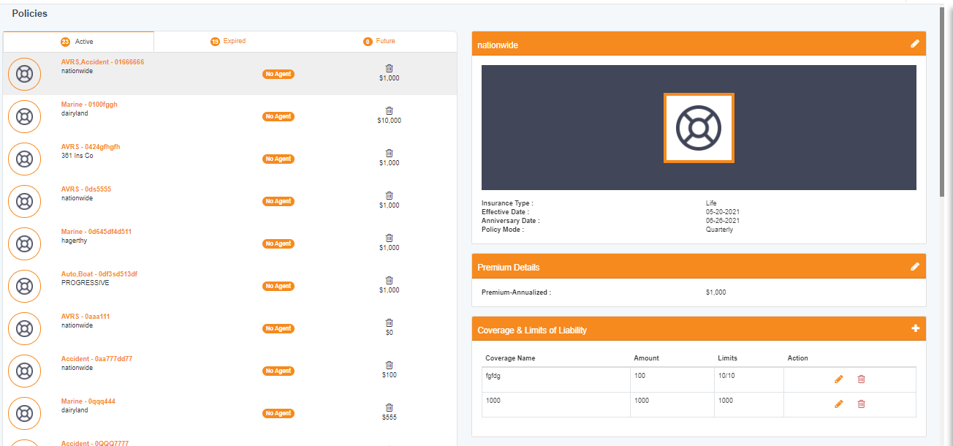Delete the AVRS - 0aaa111 policy

[389, 322]
